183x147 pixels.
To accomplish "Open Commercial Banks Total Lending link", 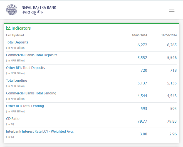I will tap(31, 93).
